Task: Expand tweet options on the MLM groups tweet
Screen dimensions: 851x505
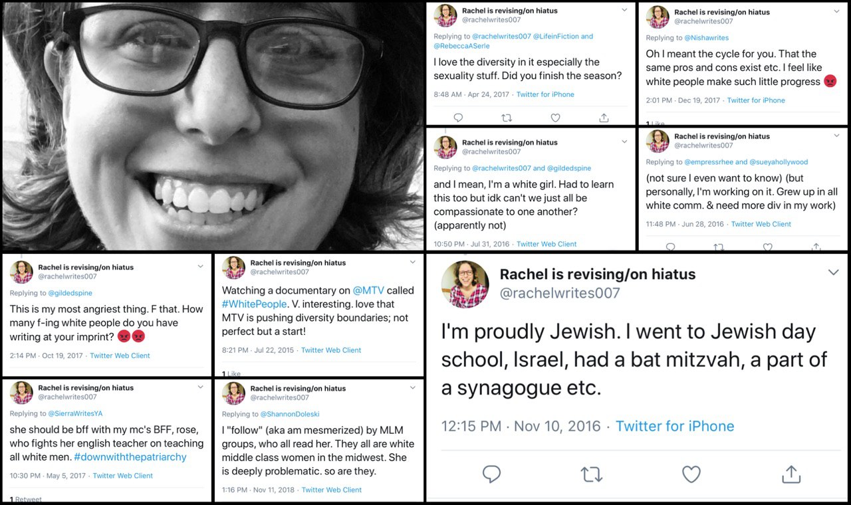Action: click(413, 387)
